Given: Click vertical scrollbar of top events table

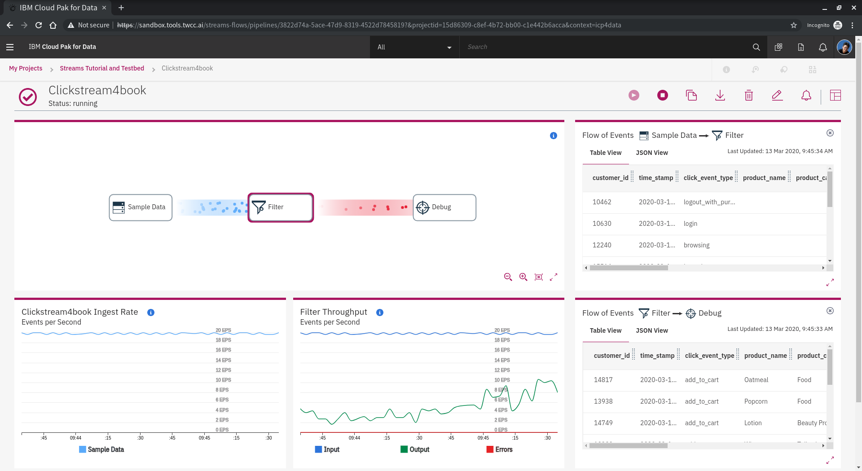Looking at the screenshot, I should pos(830,189).
